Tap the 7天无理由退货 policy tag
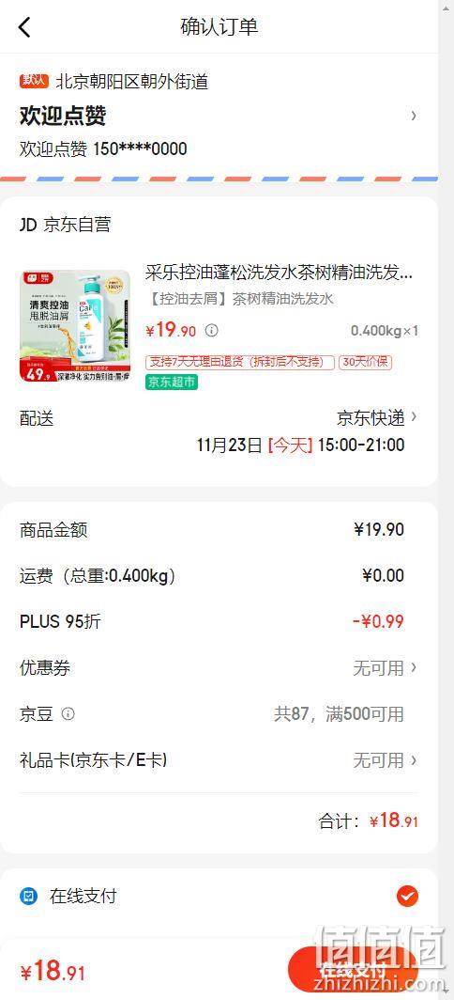The height and width of the screenshot is (1000, 454). 240,362
